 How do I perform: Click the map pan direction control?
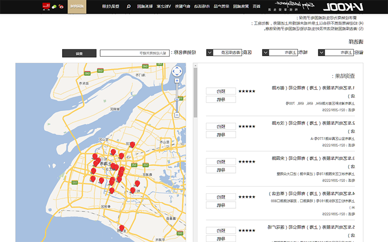tap(177, 72)
